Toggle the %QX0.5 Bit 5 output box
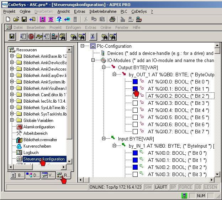The height and width of the screenshot is (200, 222). point(135,117)
